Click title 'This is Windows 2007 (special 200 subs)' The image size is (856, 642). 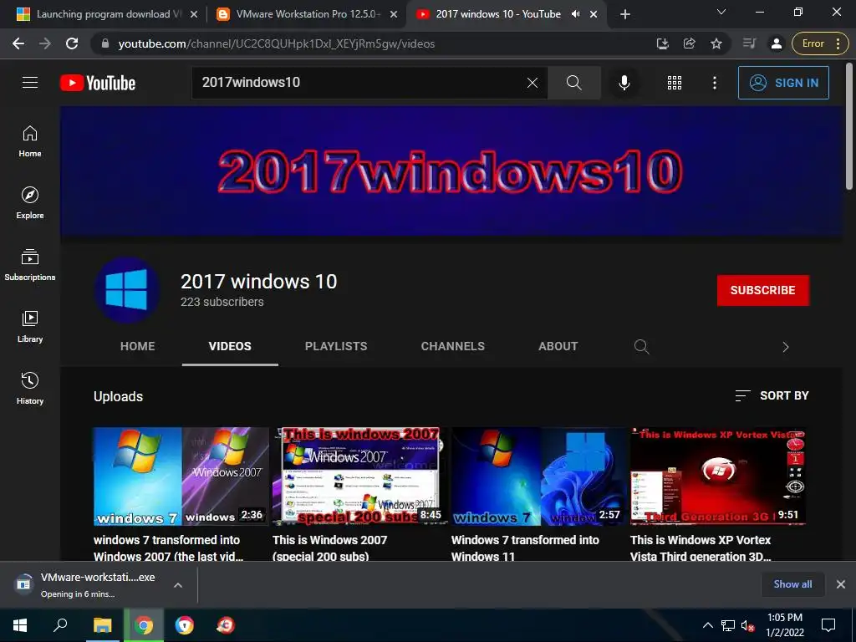click(x=329, y=548)
